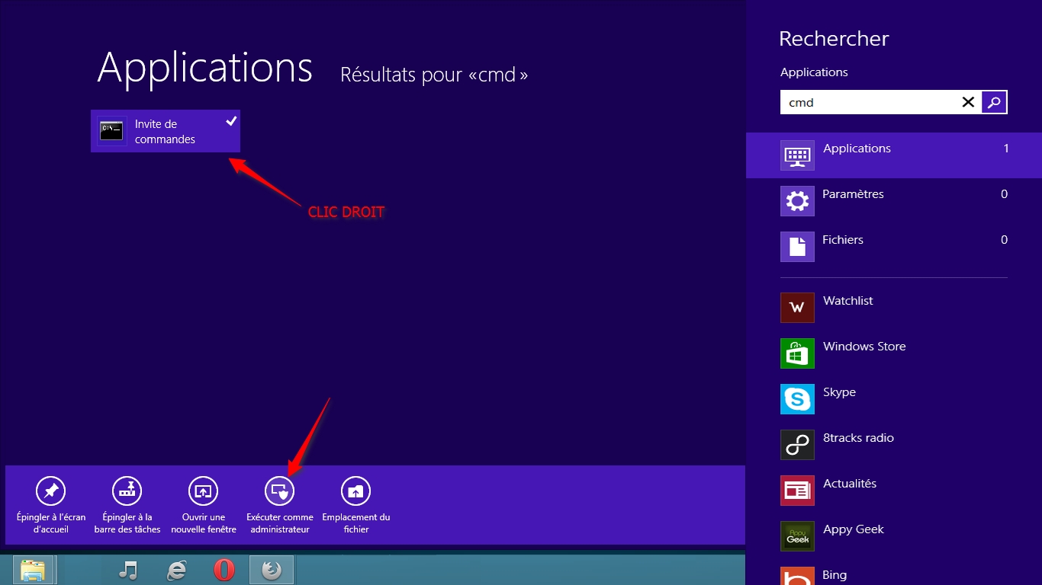
Task: Select 'Épingler à la barre des tâches'
Action: (x=127, y=491)
